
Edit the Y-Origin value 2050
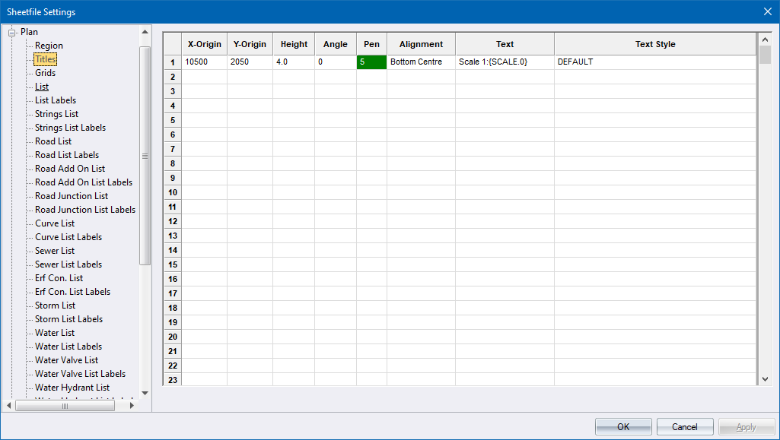(x=250, y=62)
